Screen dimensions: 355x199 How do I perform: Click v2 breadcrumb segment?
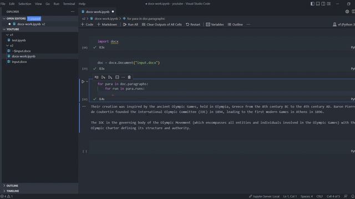coord(84,19)
